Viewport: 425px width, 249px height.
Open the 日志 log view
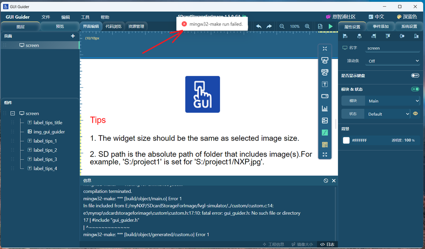click(328, 244)
